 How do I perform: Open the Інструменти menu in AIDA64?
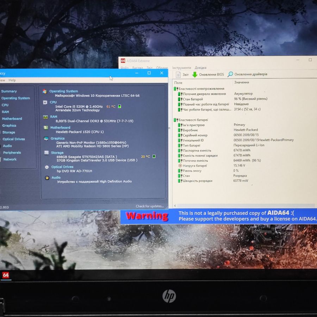tap(181, 68)
